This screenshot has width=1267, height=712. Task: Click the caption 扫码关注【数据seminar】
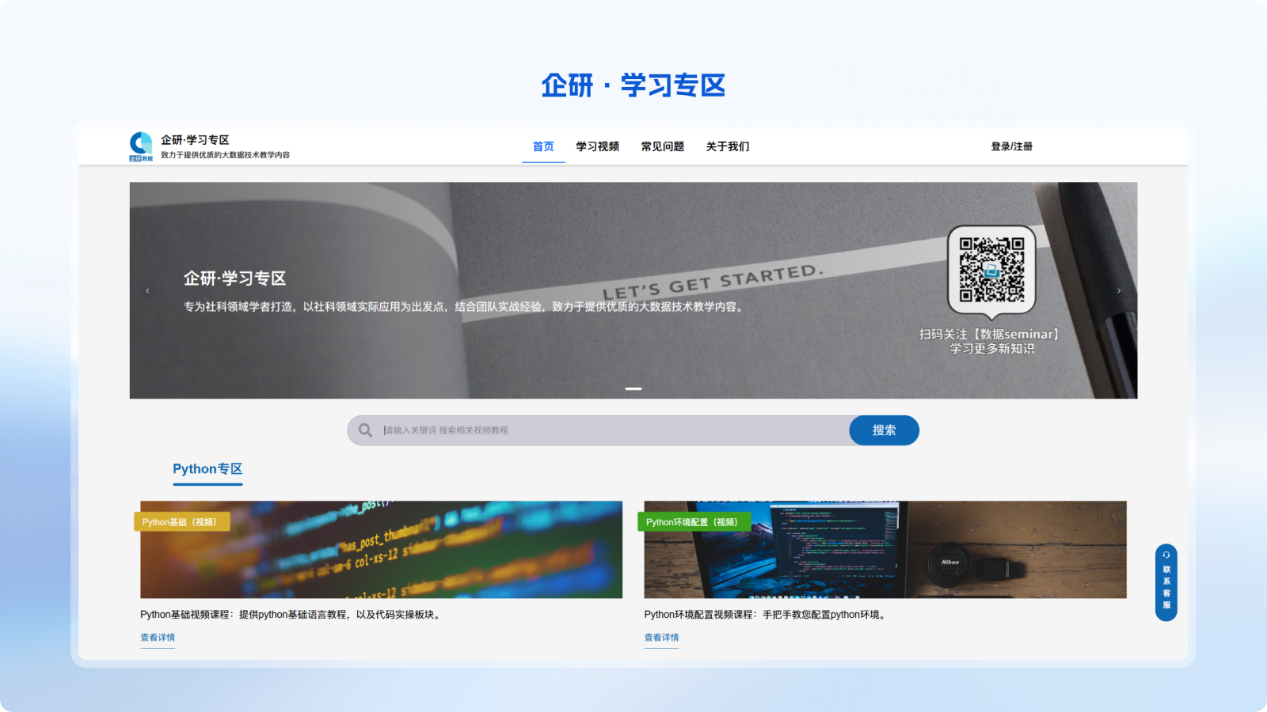[989, 335]
